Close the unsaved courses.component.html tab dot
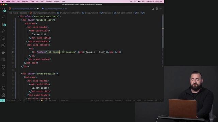Screen dimensions: 218x122 pos(38,9)
